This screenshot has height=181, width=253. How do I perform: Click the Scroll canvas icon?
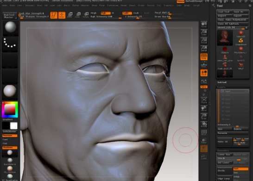(x=204, y=25)
